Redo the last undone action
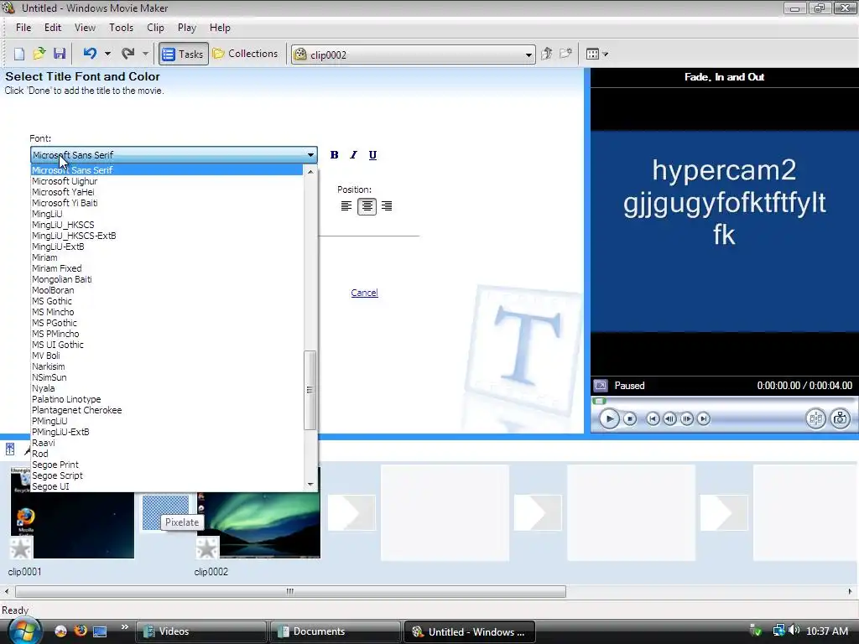Screen dimensions: 859x644 [x=128, y=54]
